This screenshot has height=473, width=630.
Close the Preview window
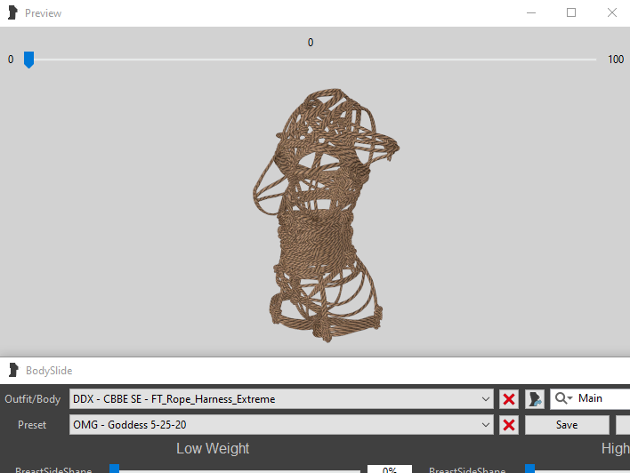click(x=612, y=12)
